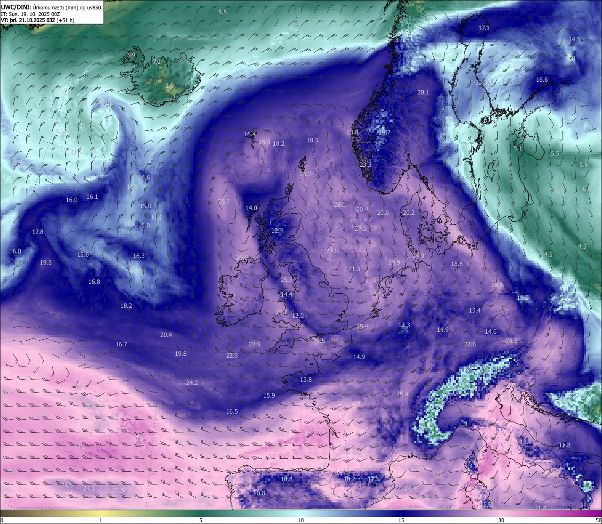Click the value 24.5 map label

(511, 341)
